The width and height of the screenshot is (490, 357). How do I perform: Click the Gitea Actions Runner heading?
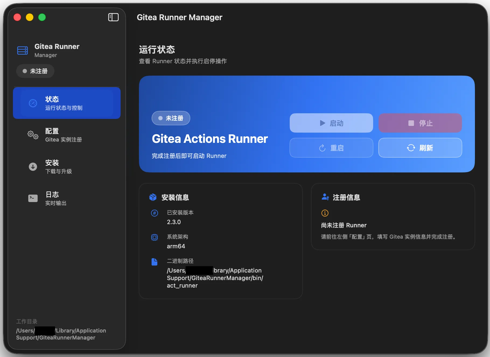[x=210, y=139]
